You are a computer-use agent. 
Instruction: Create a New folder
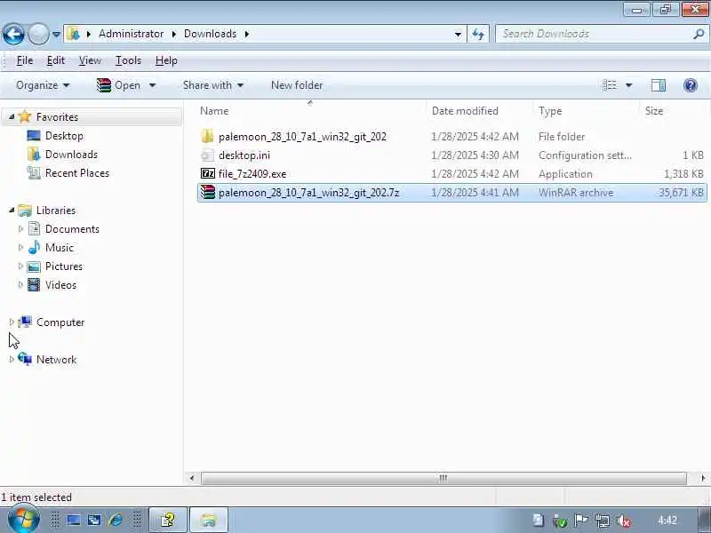[297, 85]
